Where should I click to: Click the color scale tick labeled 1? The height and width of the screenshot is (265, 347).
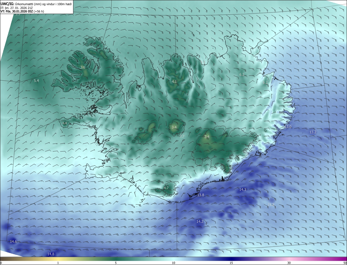click(x=58, y=263)
